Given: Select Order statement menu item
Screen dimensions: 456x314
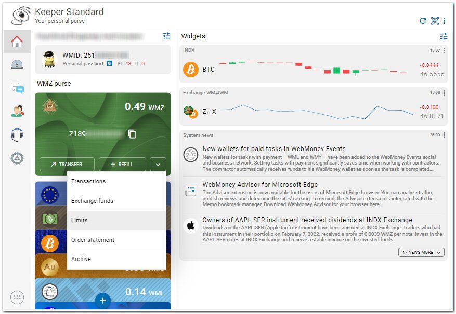Looking at the screenshot, I should click(x=116, y=240).
